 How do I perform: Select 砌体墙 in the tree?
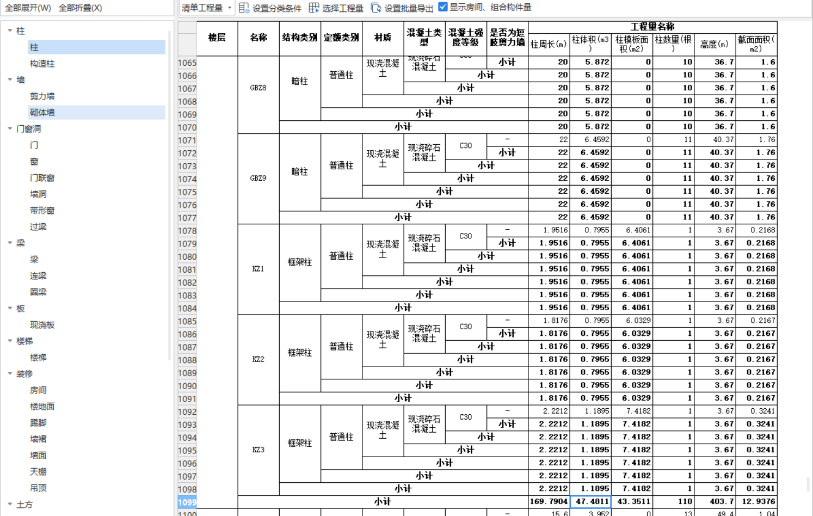[x=96, y=113]
